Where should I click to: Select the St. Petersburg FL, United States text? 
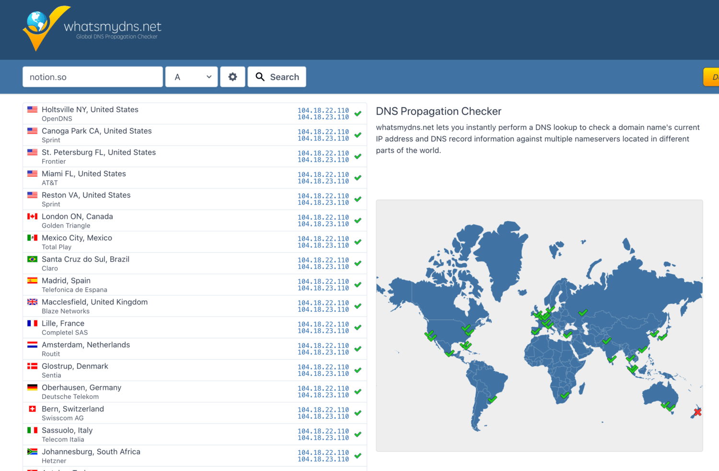(x=99, y=152)
